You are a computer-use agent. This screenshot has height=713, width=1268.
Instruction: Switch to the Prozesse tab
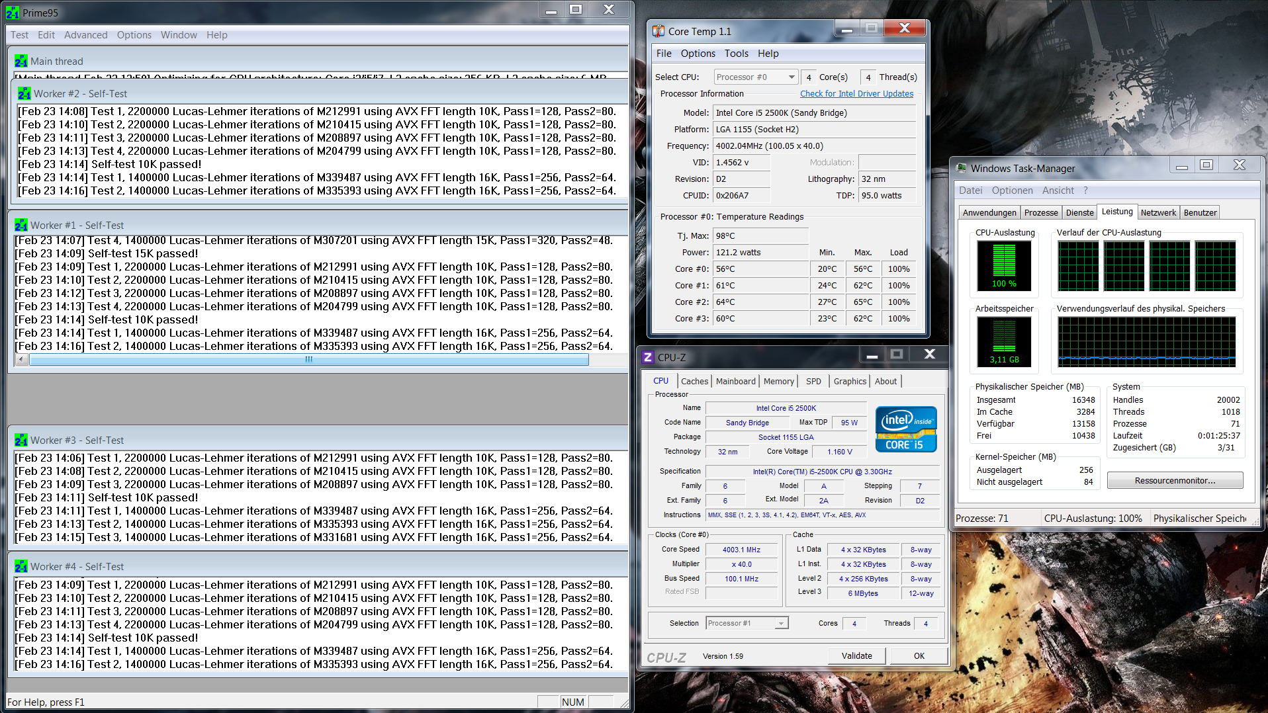click(x=1041, y=213)
